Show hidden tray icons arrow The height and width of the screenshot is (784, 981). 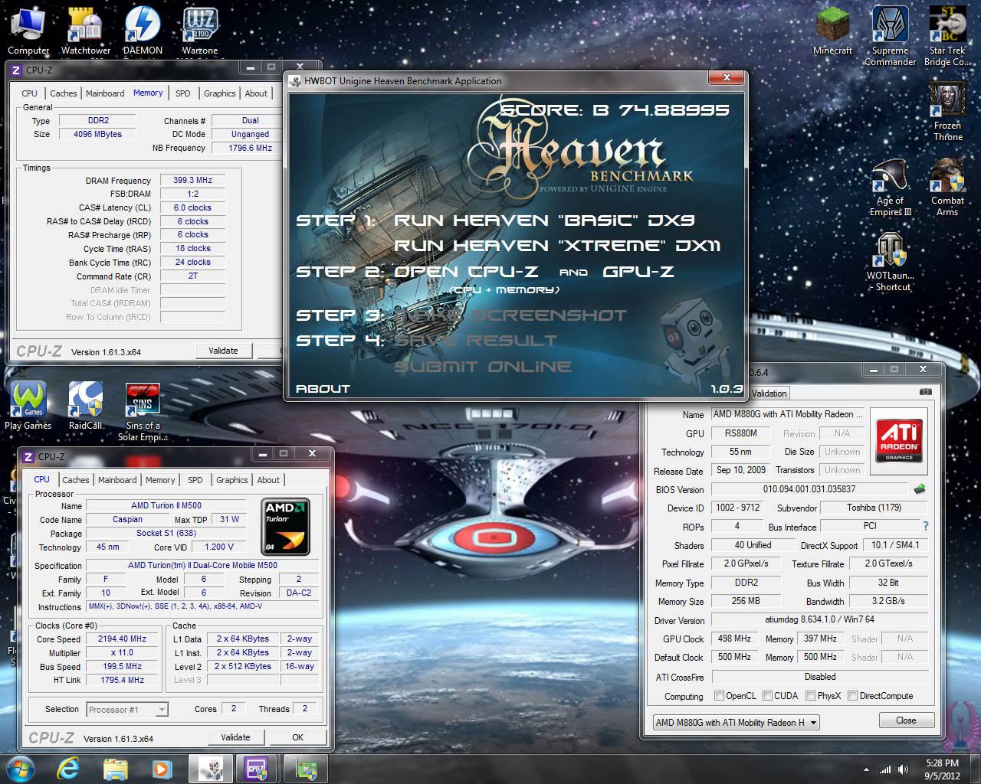pyautogui.click(x=867, y=769)
